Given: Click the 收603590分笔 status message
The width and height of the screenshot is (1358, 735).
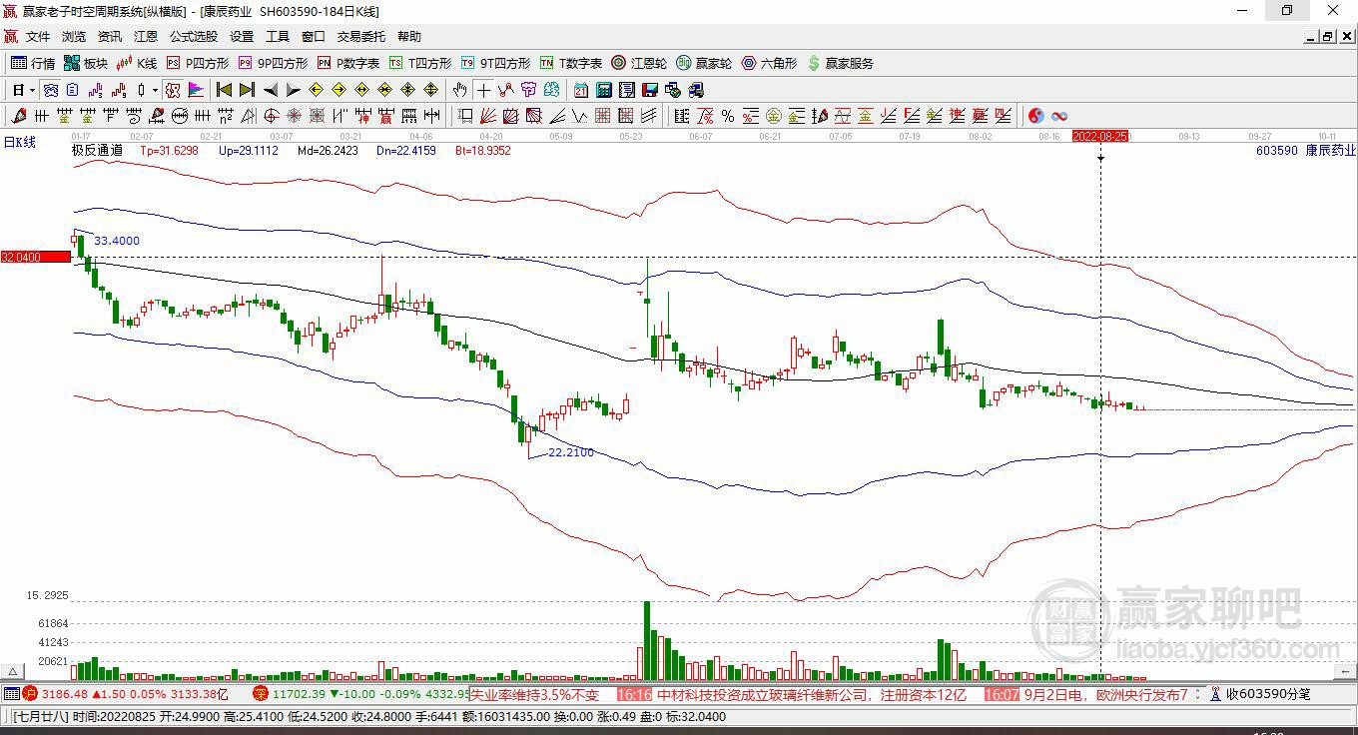Looking at the screenshot, I should [x=1268, y=694].
